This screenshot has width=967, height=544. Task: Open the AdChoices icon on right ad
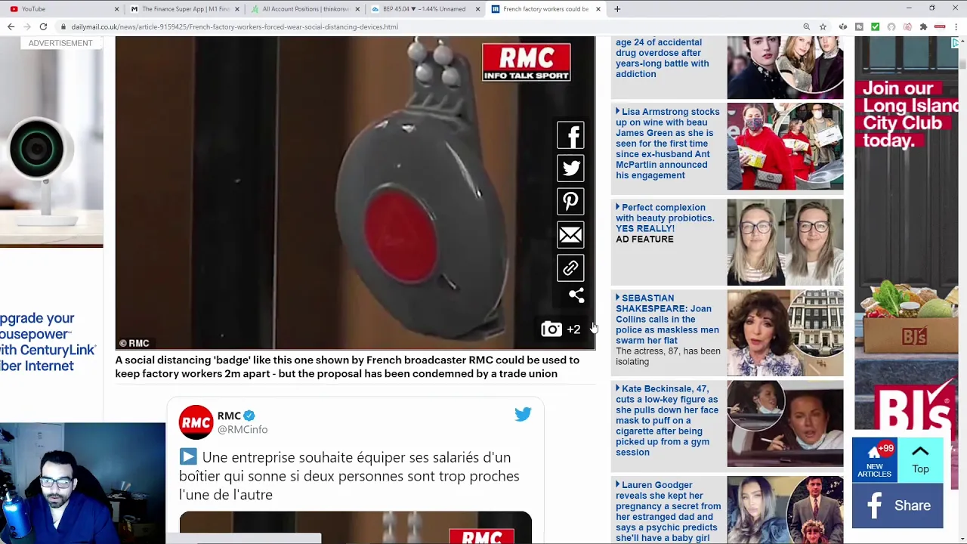(x=954, y=43)
